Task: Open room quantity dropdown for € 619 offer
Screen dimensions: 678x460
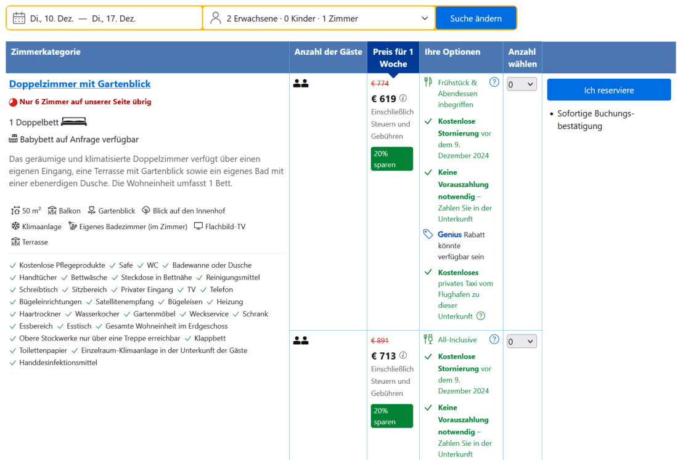Action: pos(521,84)
